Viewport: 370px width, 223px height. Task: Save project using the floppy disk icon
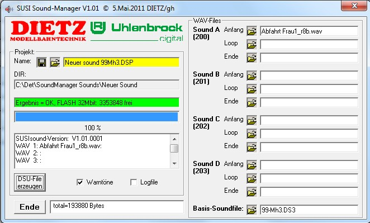[x=42, y=63]
